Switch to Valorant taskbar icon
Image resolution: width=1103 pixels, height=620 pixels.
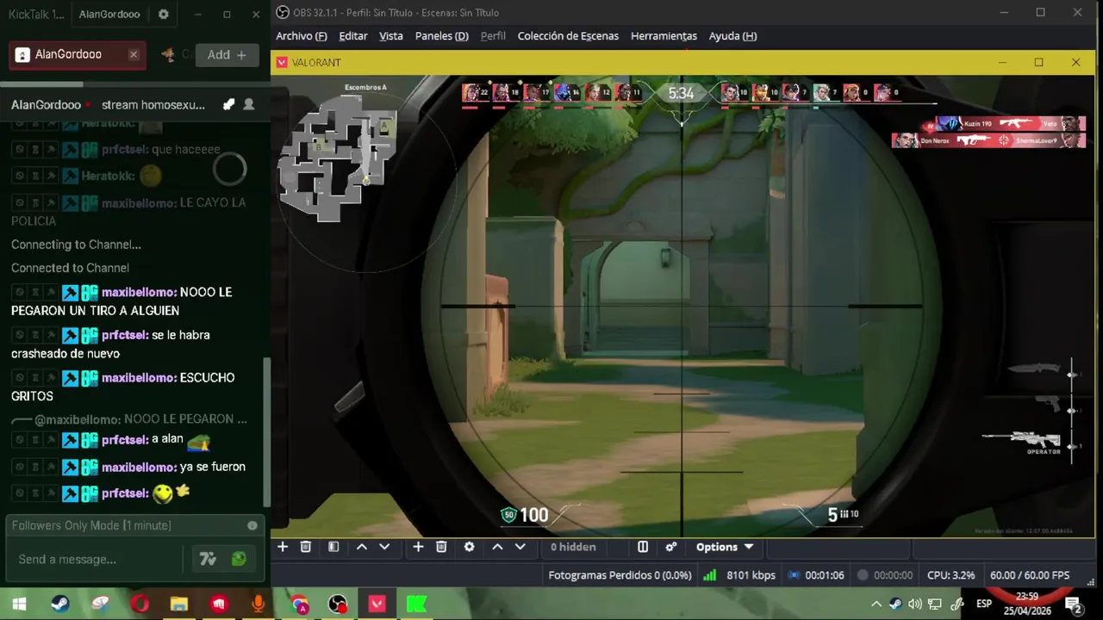377,604
